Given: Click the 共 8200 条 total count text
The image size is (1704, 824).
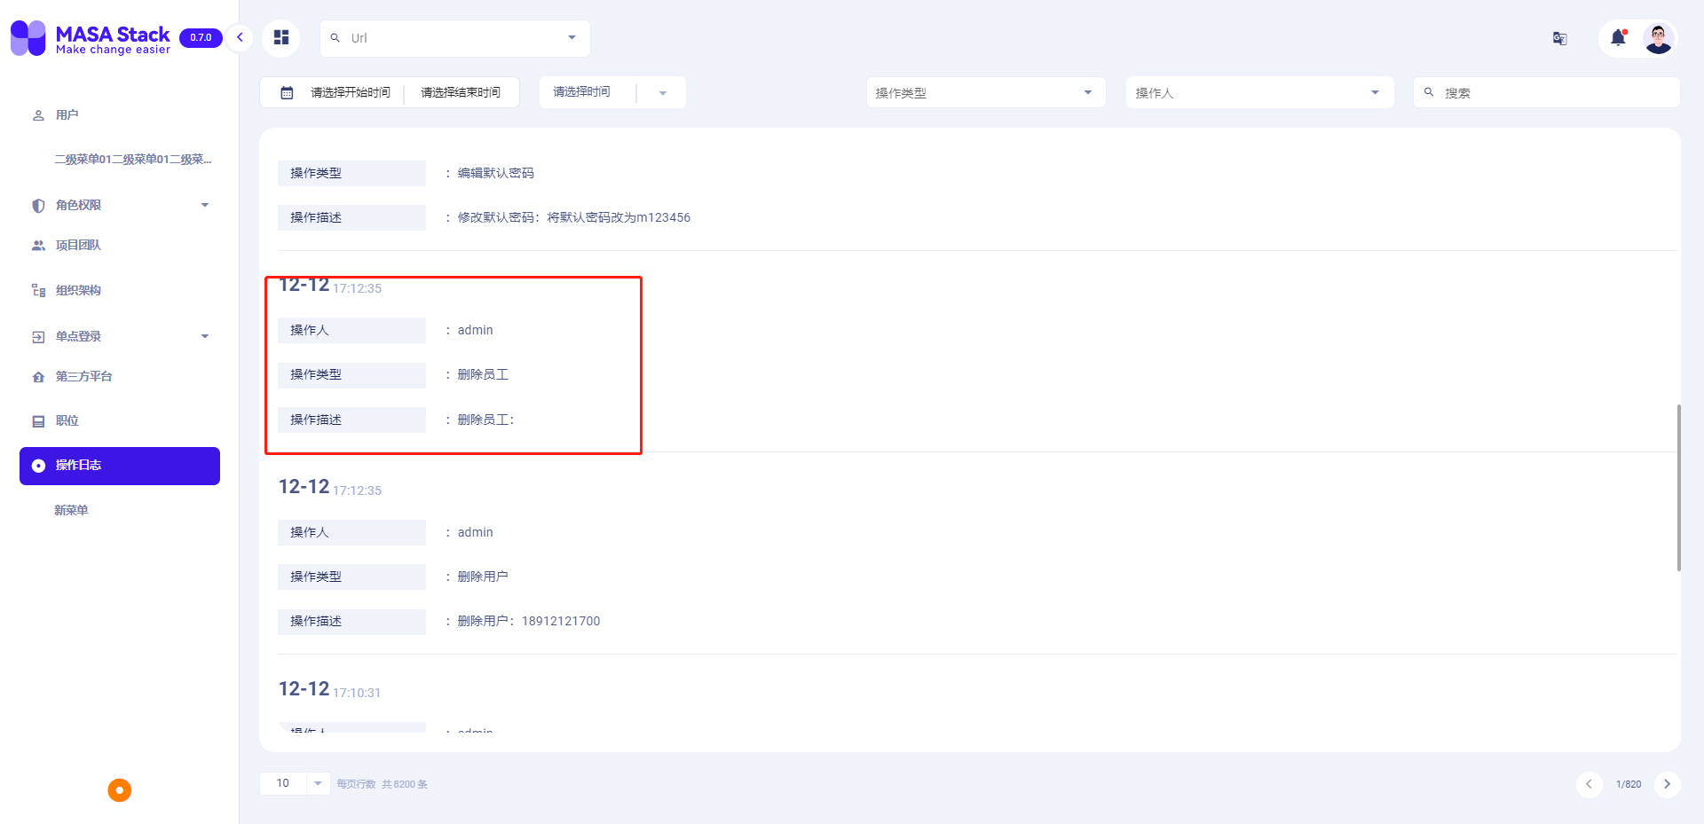Looking at the screenshot, I should pyautogui.click(x=405, y=784).
